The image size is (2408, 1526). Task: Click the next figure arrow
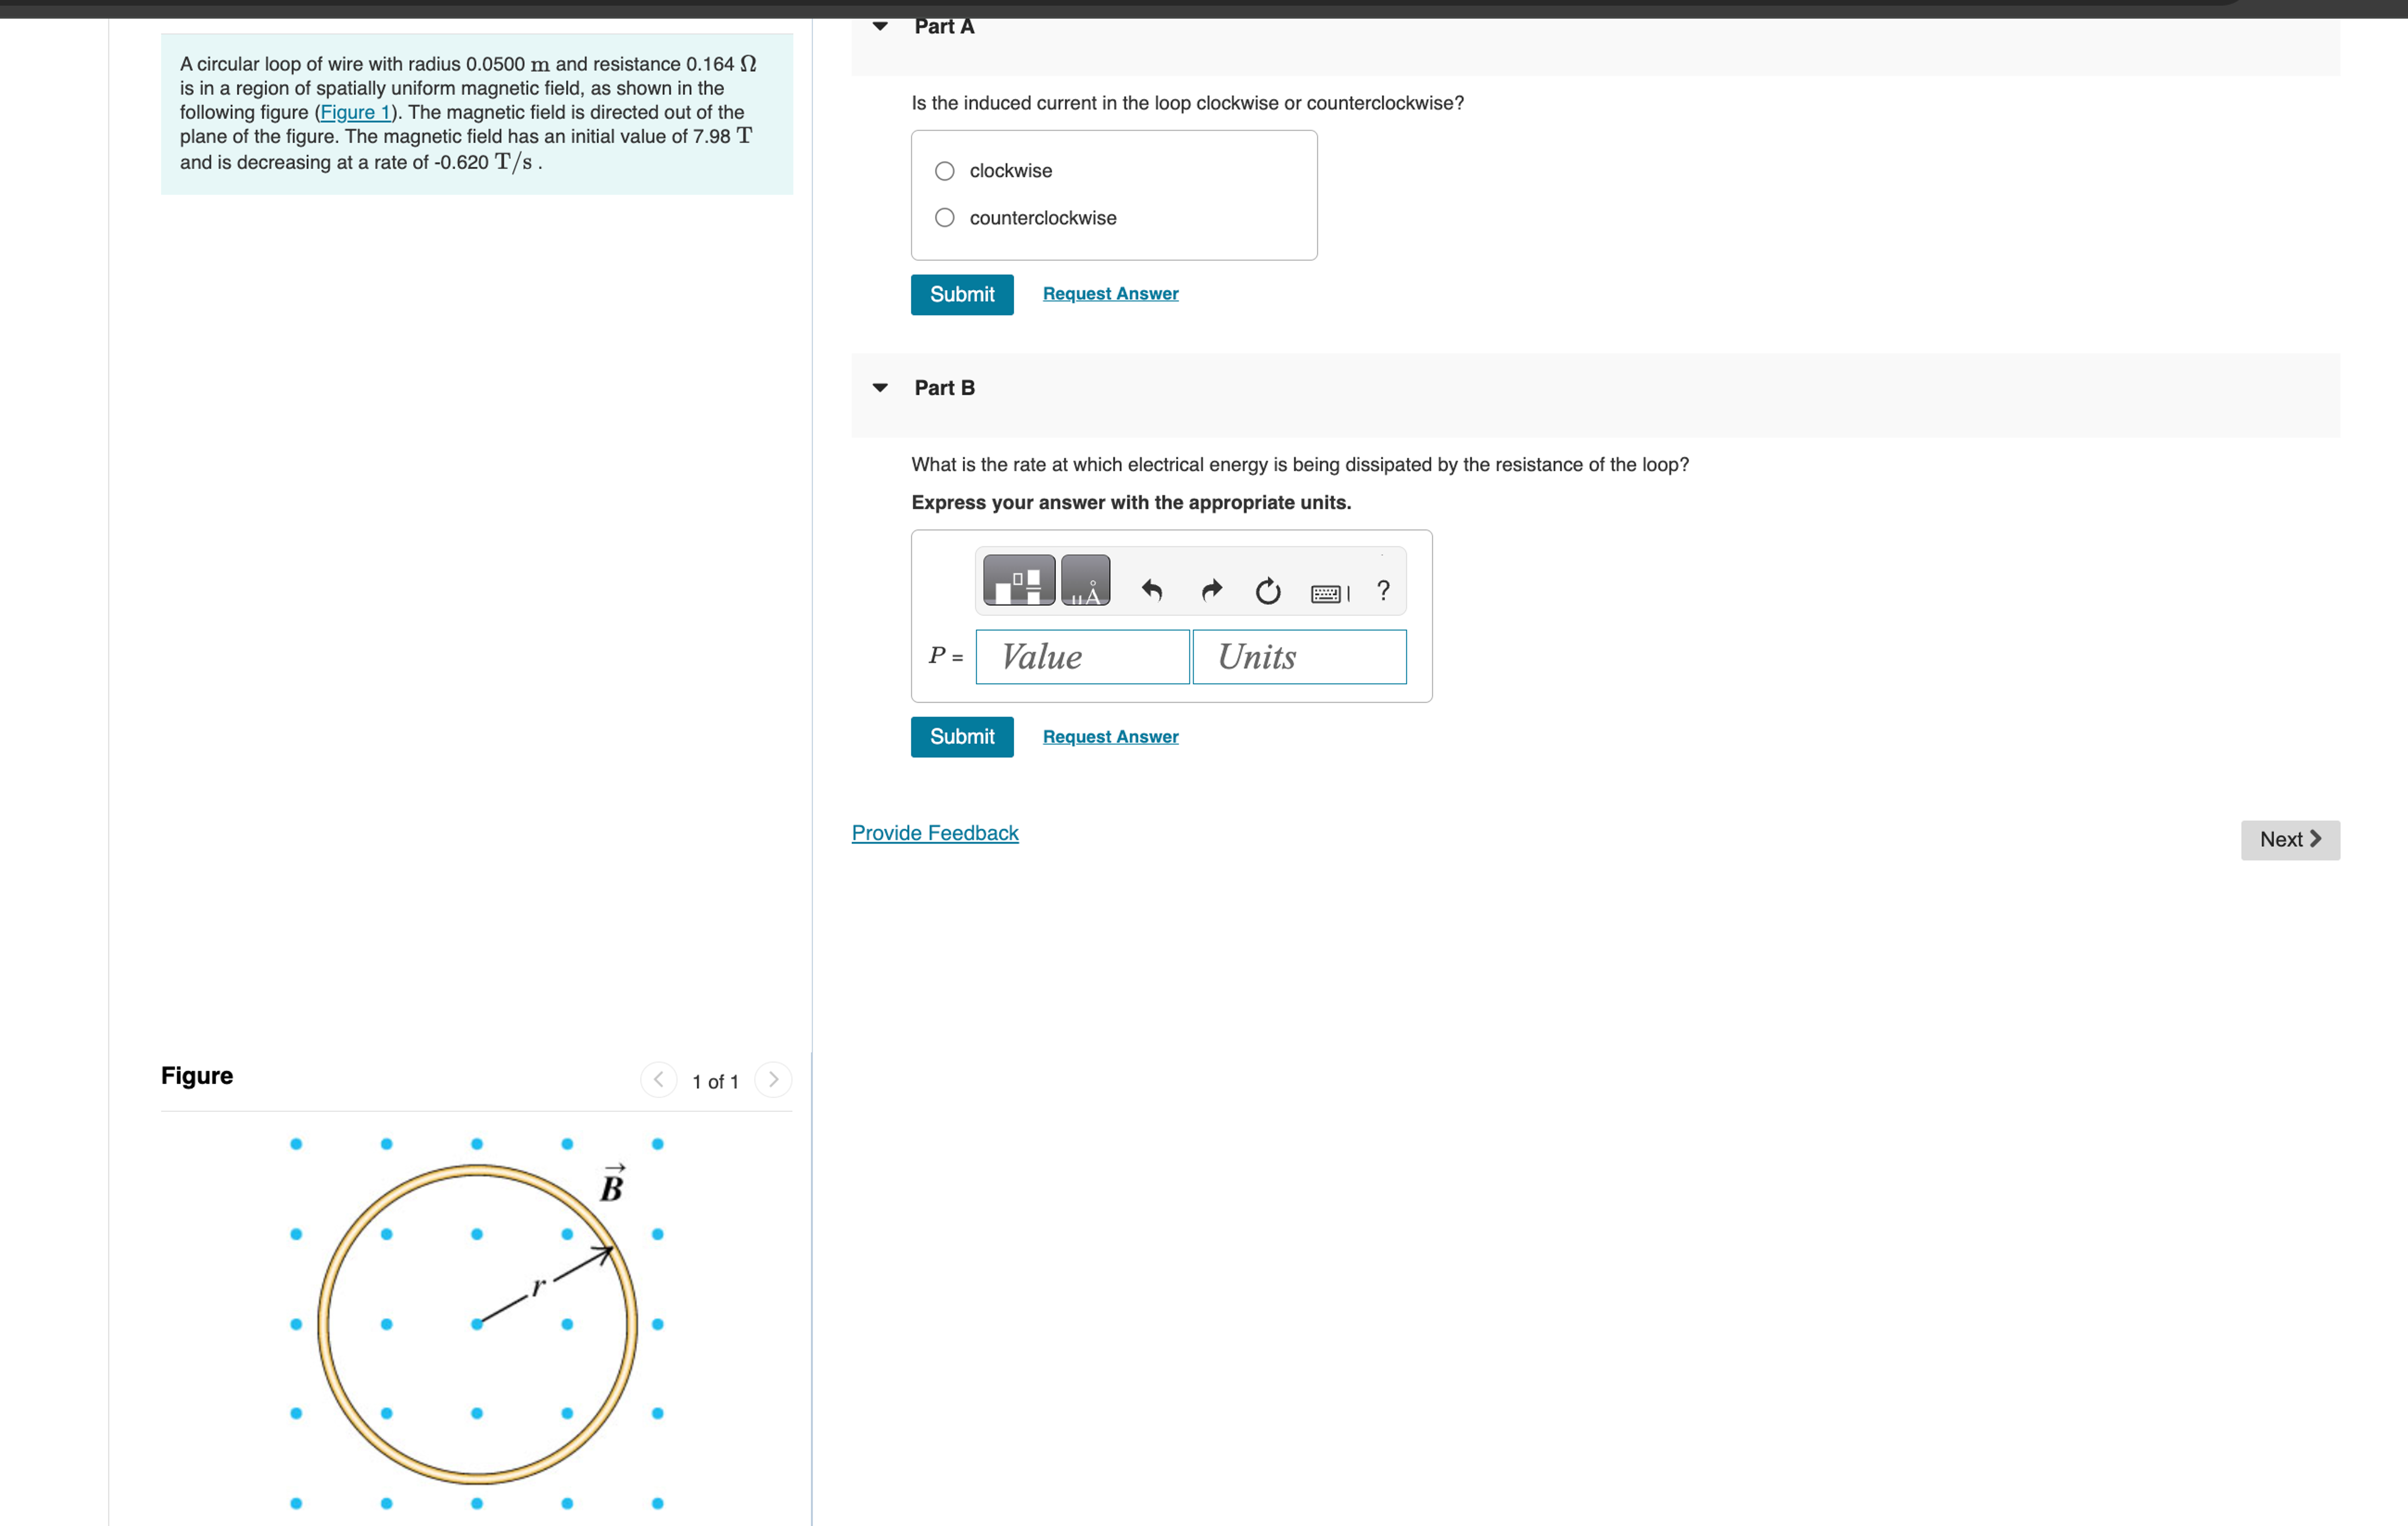click(773, 1080)
